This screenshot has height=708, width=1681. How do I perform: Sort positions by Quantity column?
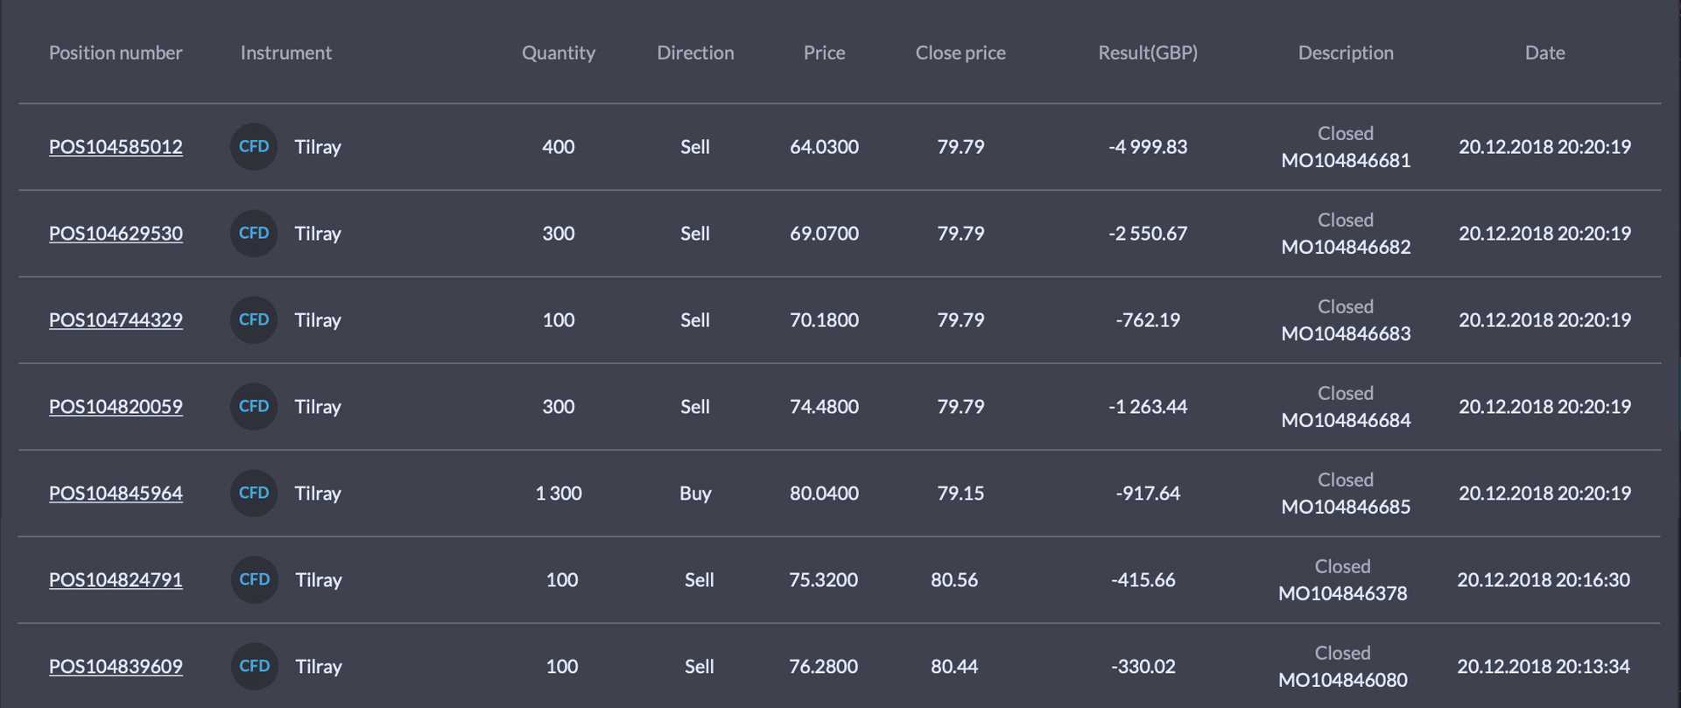(x=558, y=53)
